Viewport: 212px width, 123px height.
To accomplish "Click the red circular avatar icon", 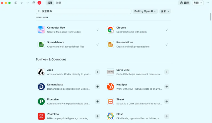I will coord(39,3).
